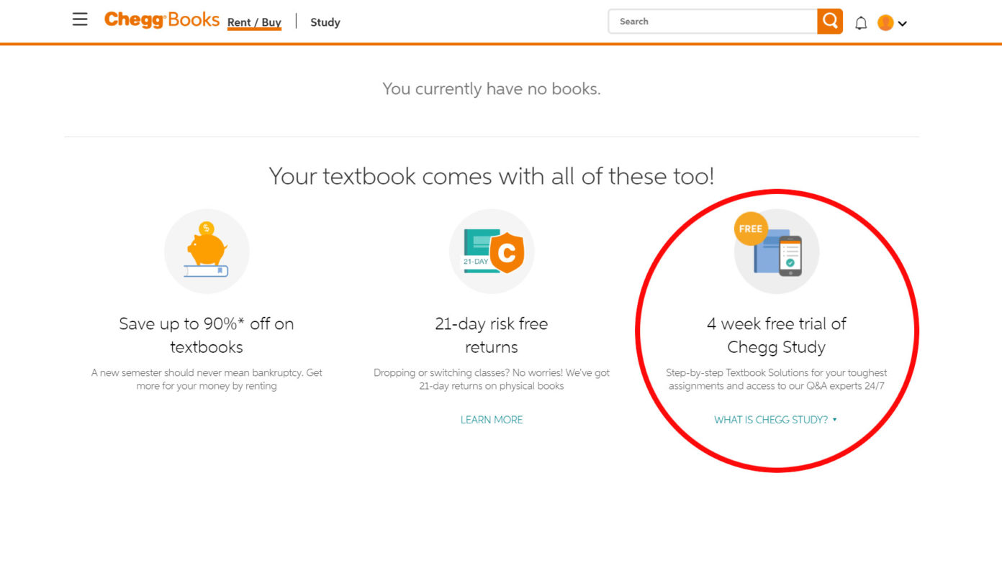Screen dimensions: 1002x565
Task: Click the 'You currently have no books' message
Action: tap(492, 89)
